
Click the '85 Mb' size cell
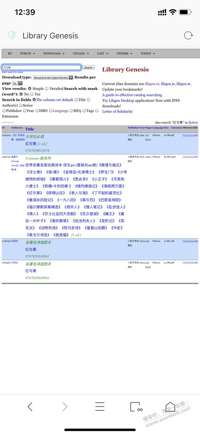[167, 157]
